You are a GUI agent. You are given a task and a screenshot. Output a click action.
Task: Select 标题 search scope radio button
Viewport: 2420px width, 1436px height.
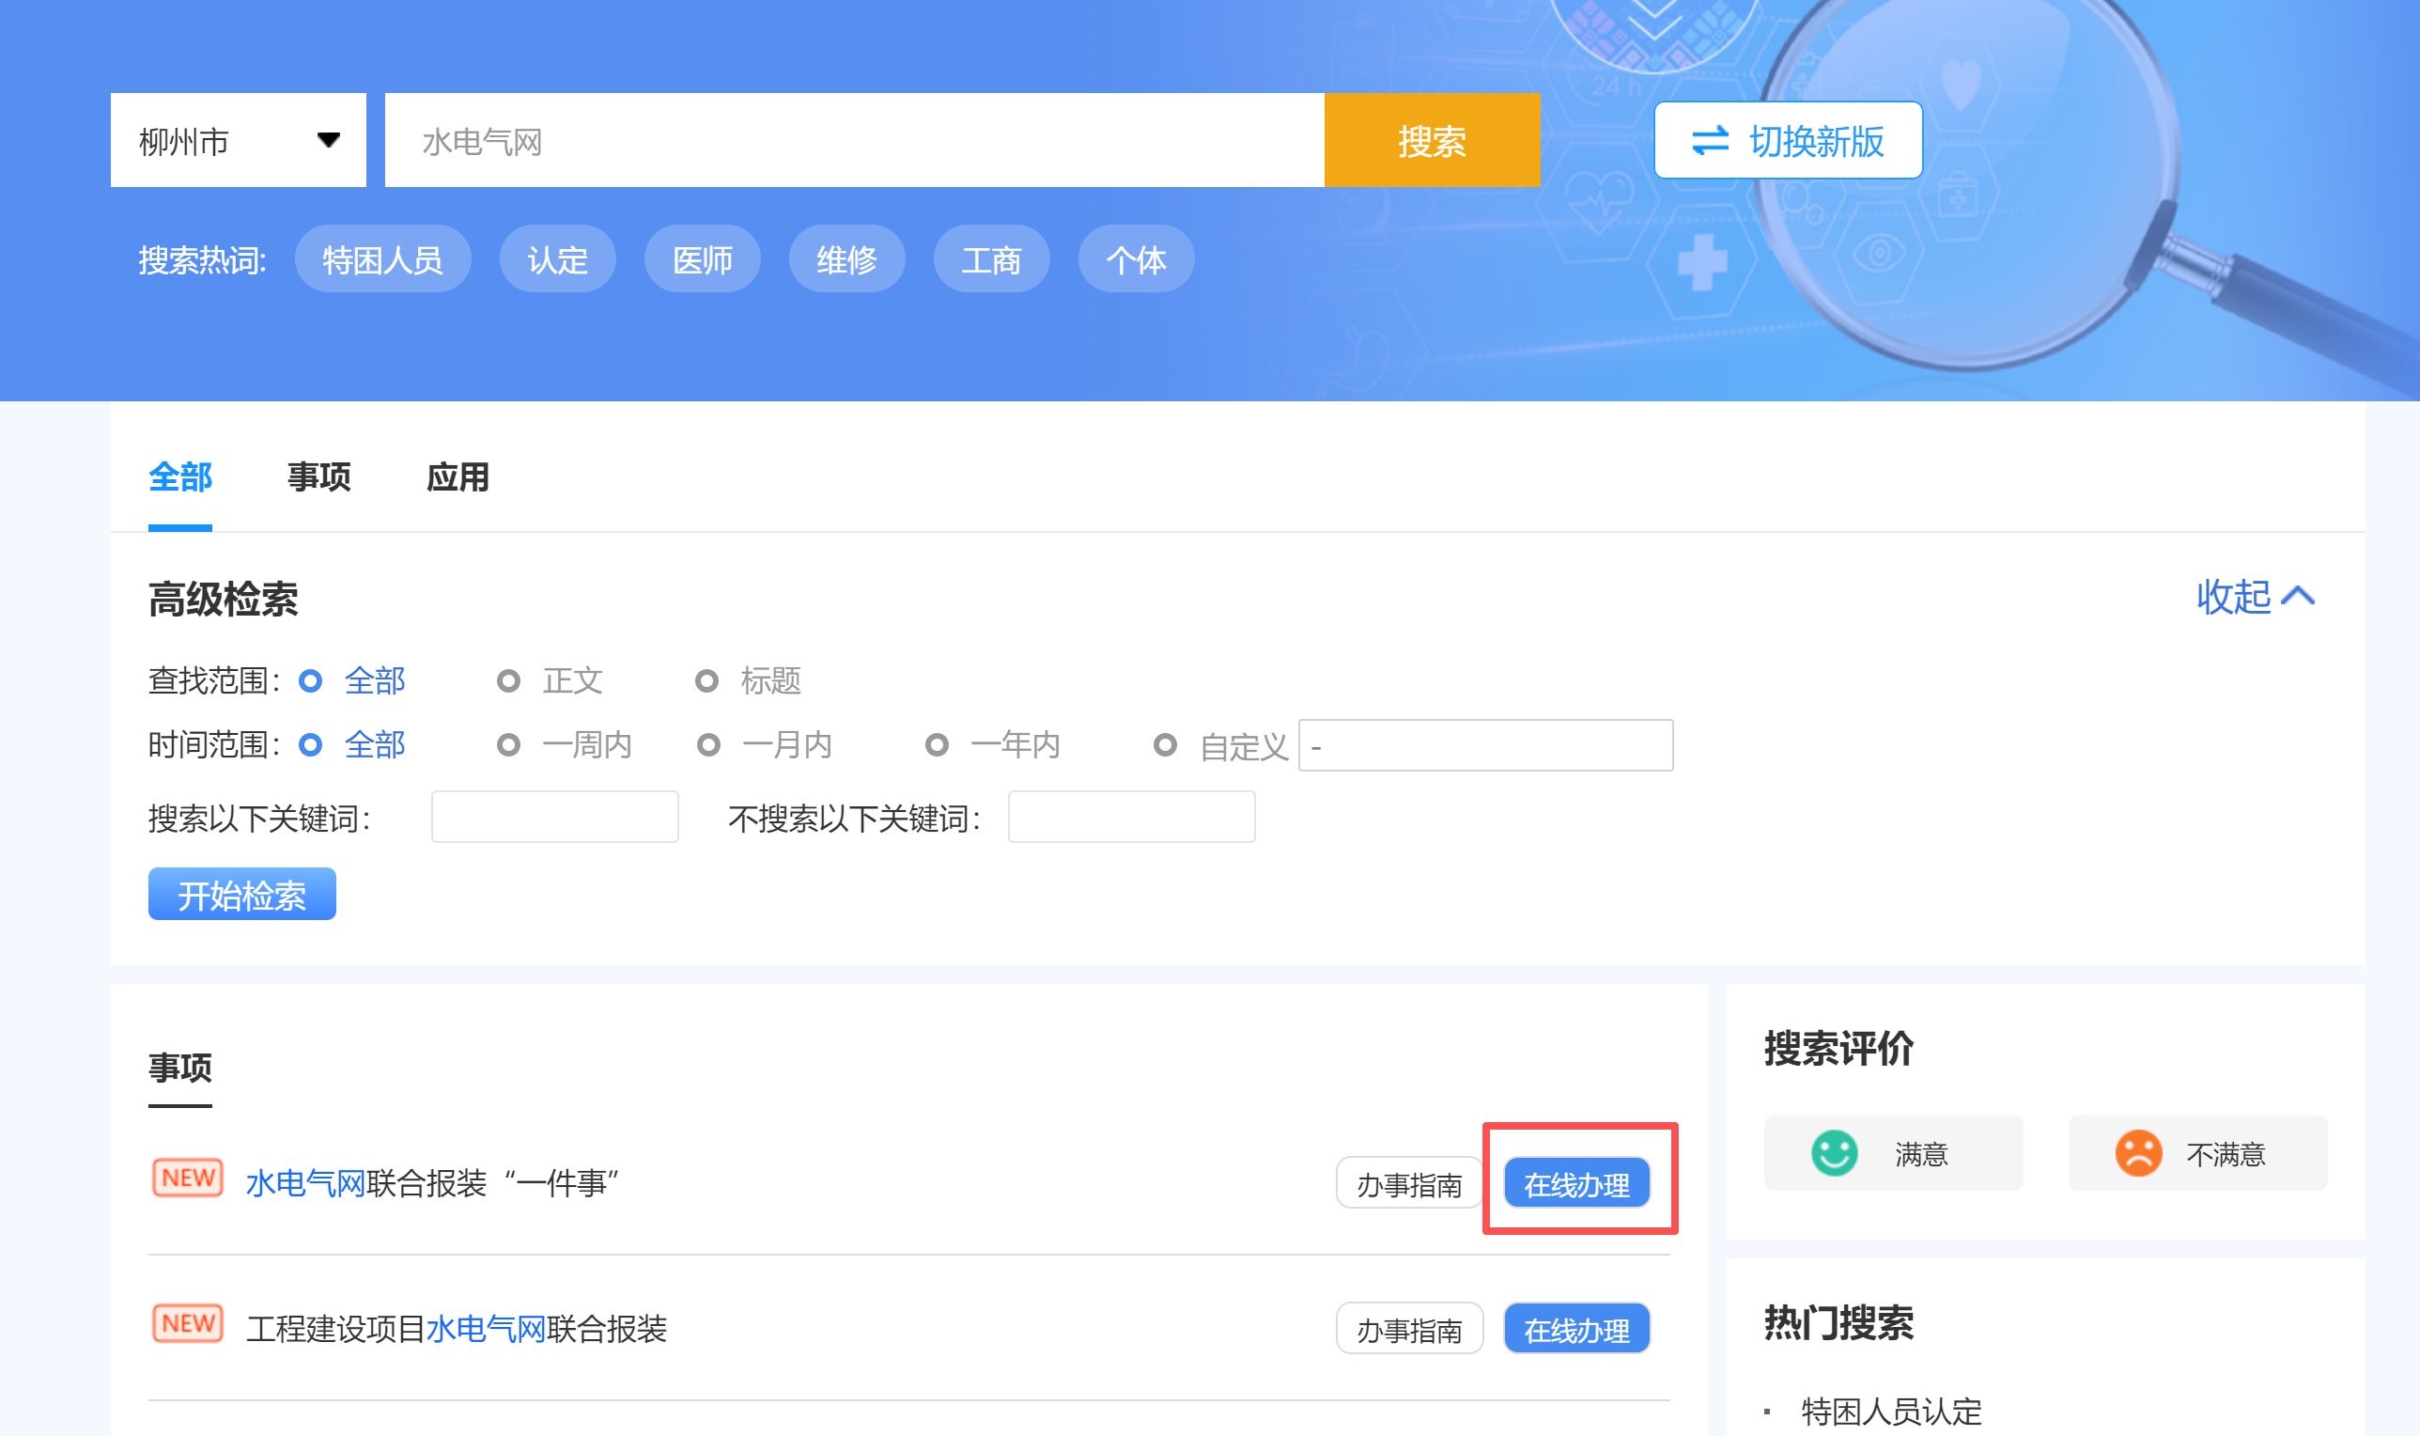(707, 681)
